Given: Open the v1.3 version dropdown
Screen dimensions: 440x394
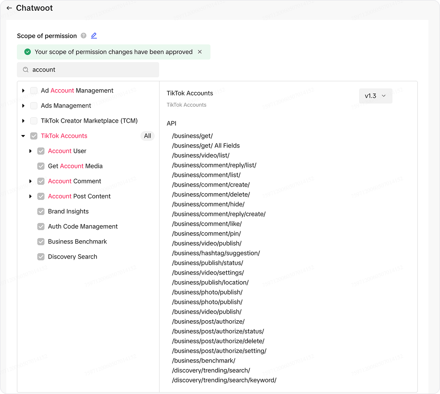Looking at the screenshot, I should point(376,96).
